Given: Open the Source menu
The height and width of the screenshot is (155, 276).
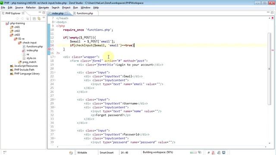Looking at the screenshot, I should point(19,8).
